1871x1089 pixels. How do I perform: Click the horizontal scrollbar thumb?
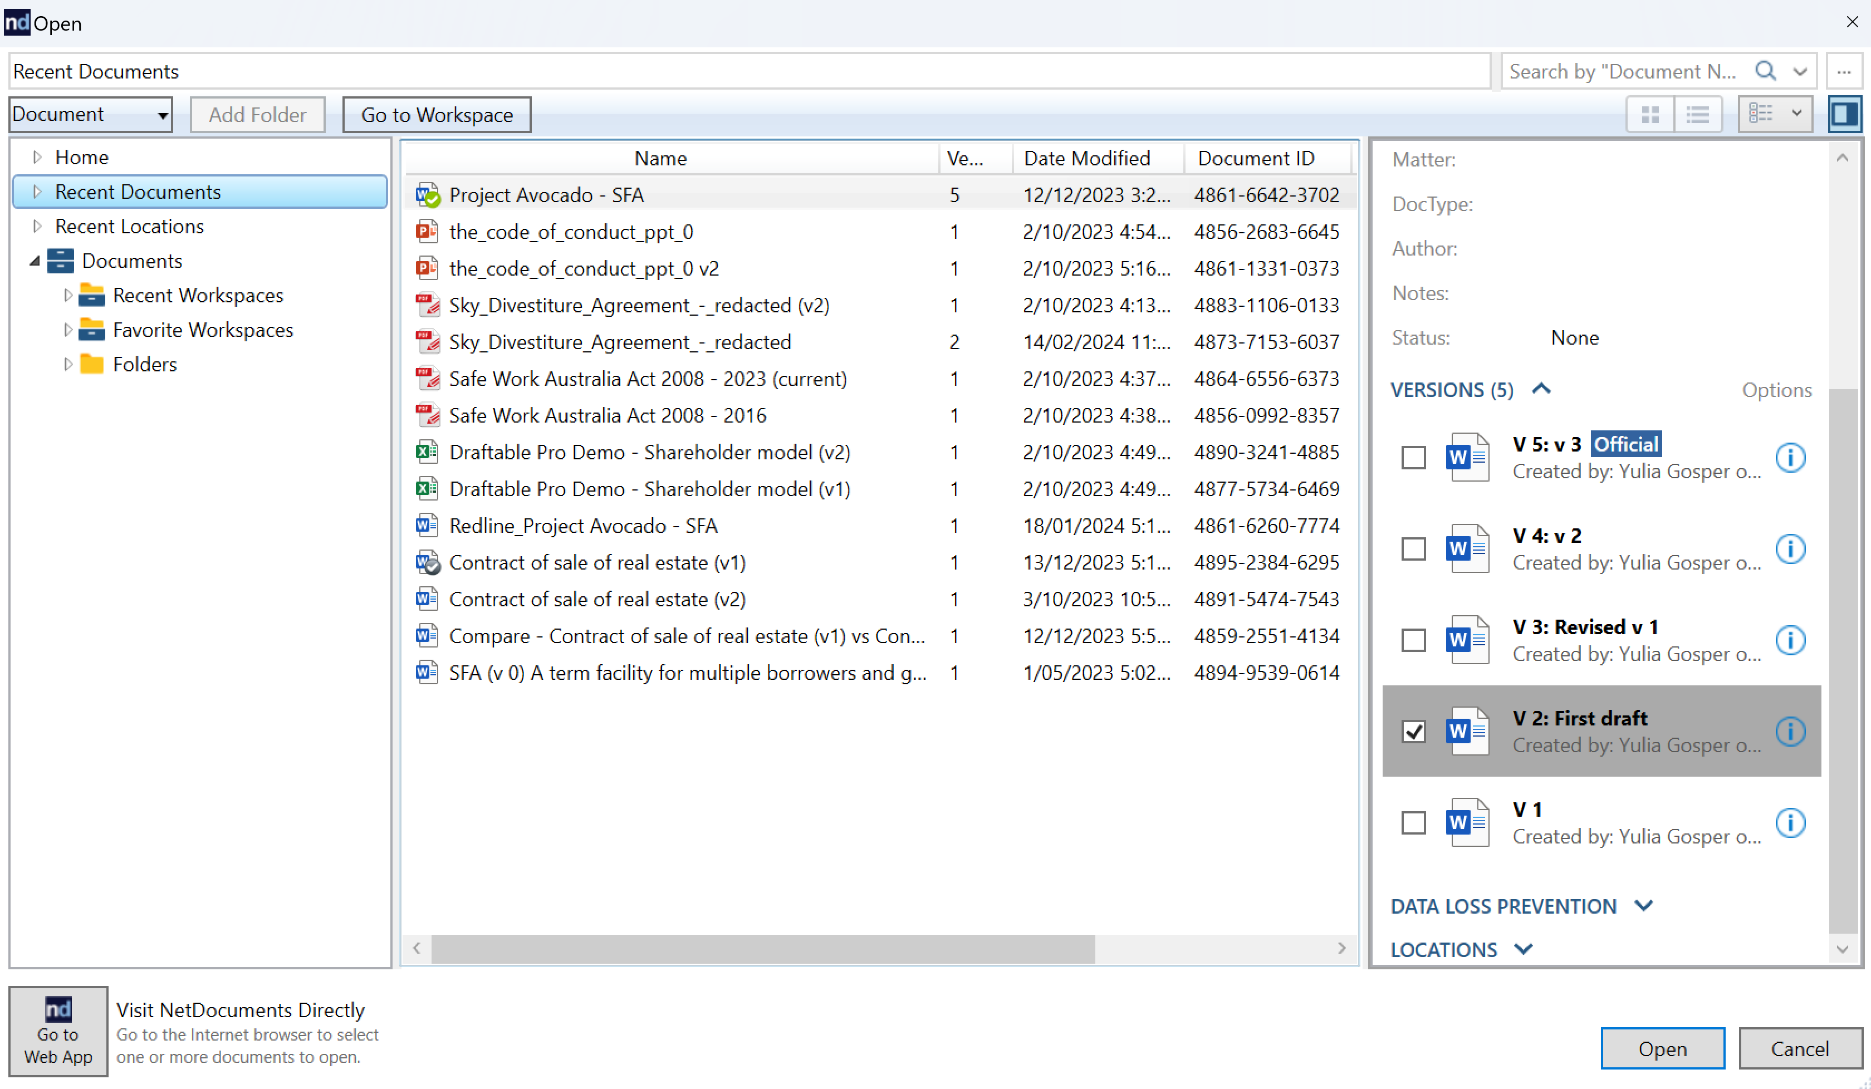[762, 948]
